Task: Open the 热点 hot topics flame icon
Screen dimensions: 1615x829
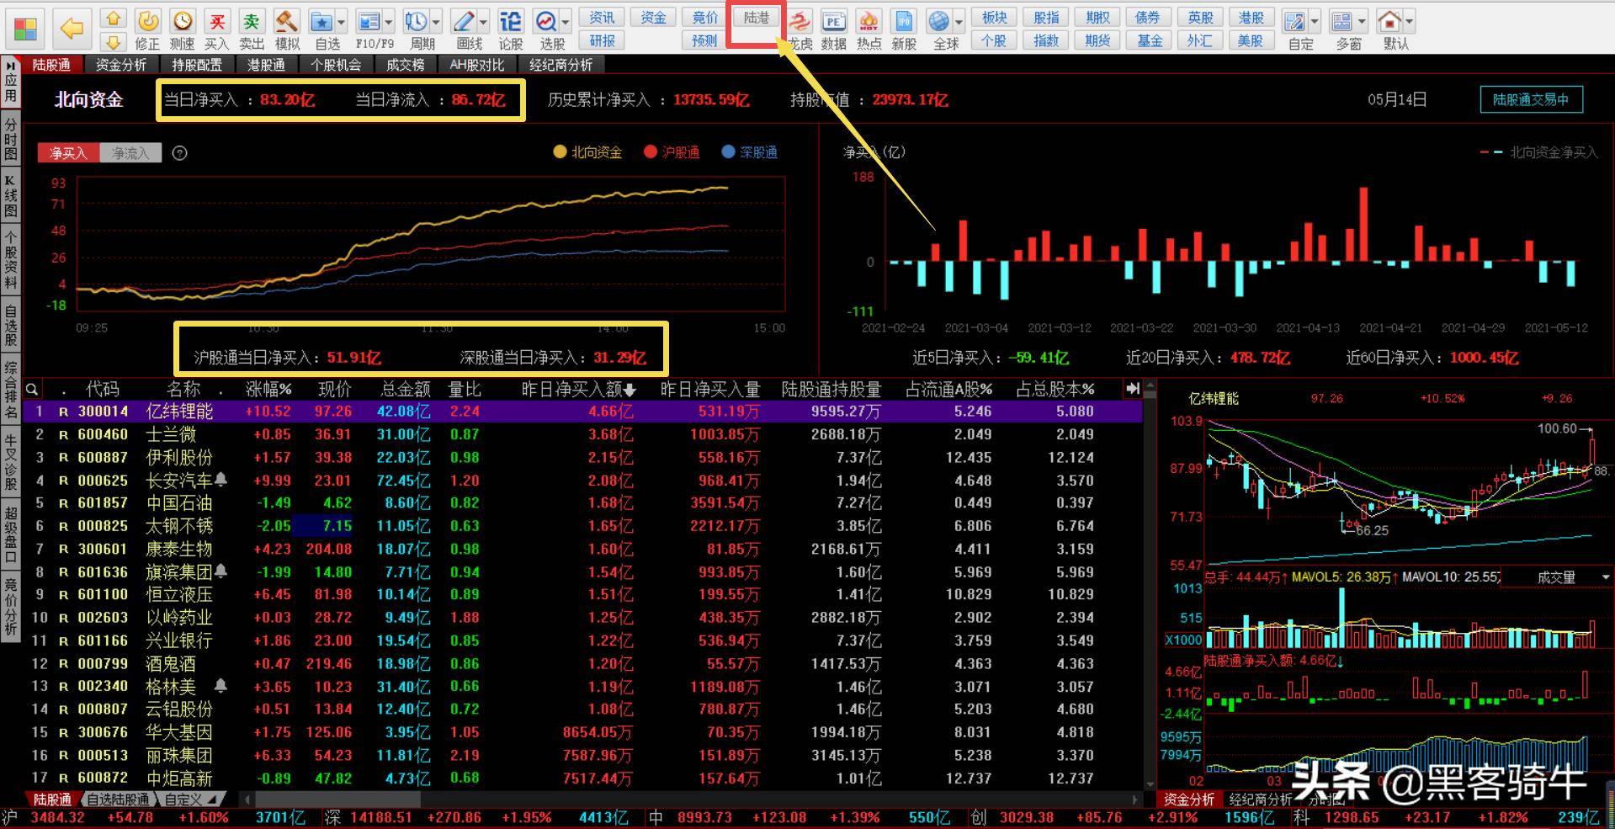Action: coord(869,28)
